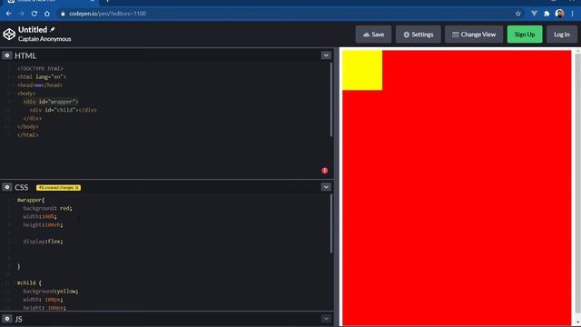Expand the CSS panel dropdown

click(x=326, y=187)
